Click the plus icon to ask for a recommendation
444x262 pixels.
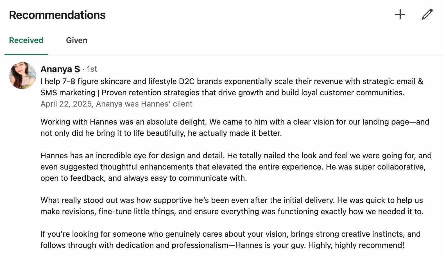(400, 15)
